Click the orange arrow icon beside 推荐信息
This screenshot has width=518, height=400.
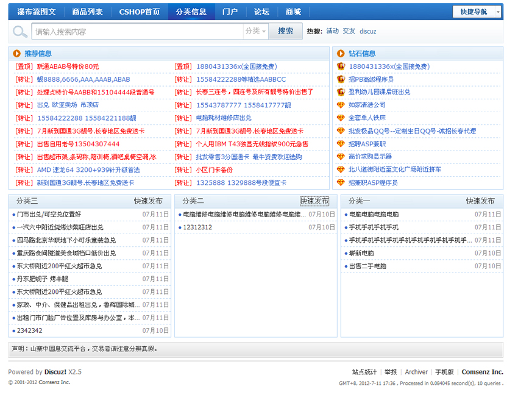(16, 54)
